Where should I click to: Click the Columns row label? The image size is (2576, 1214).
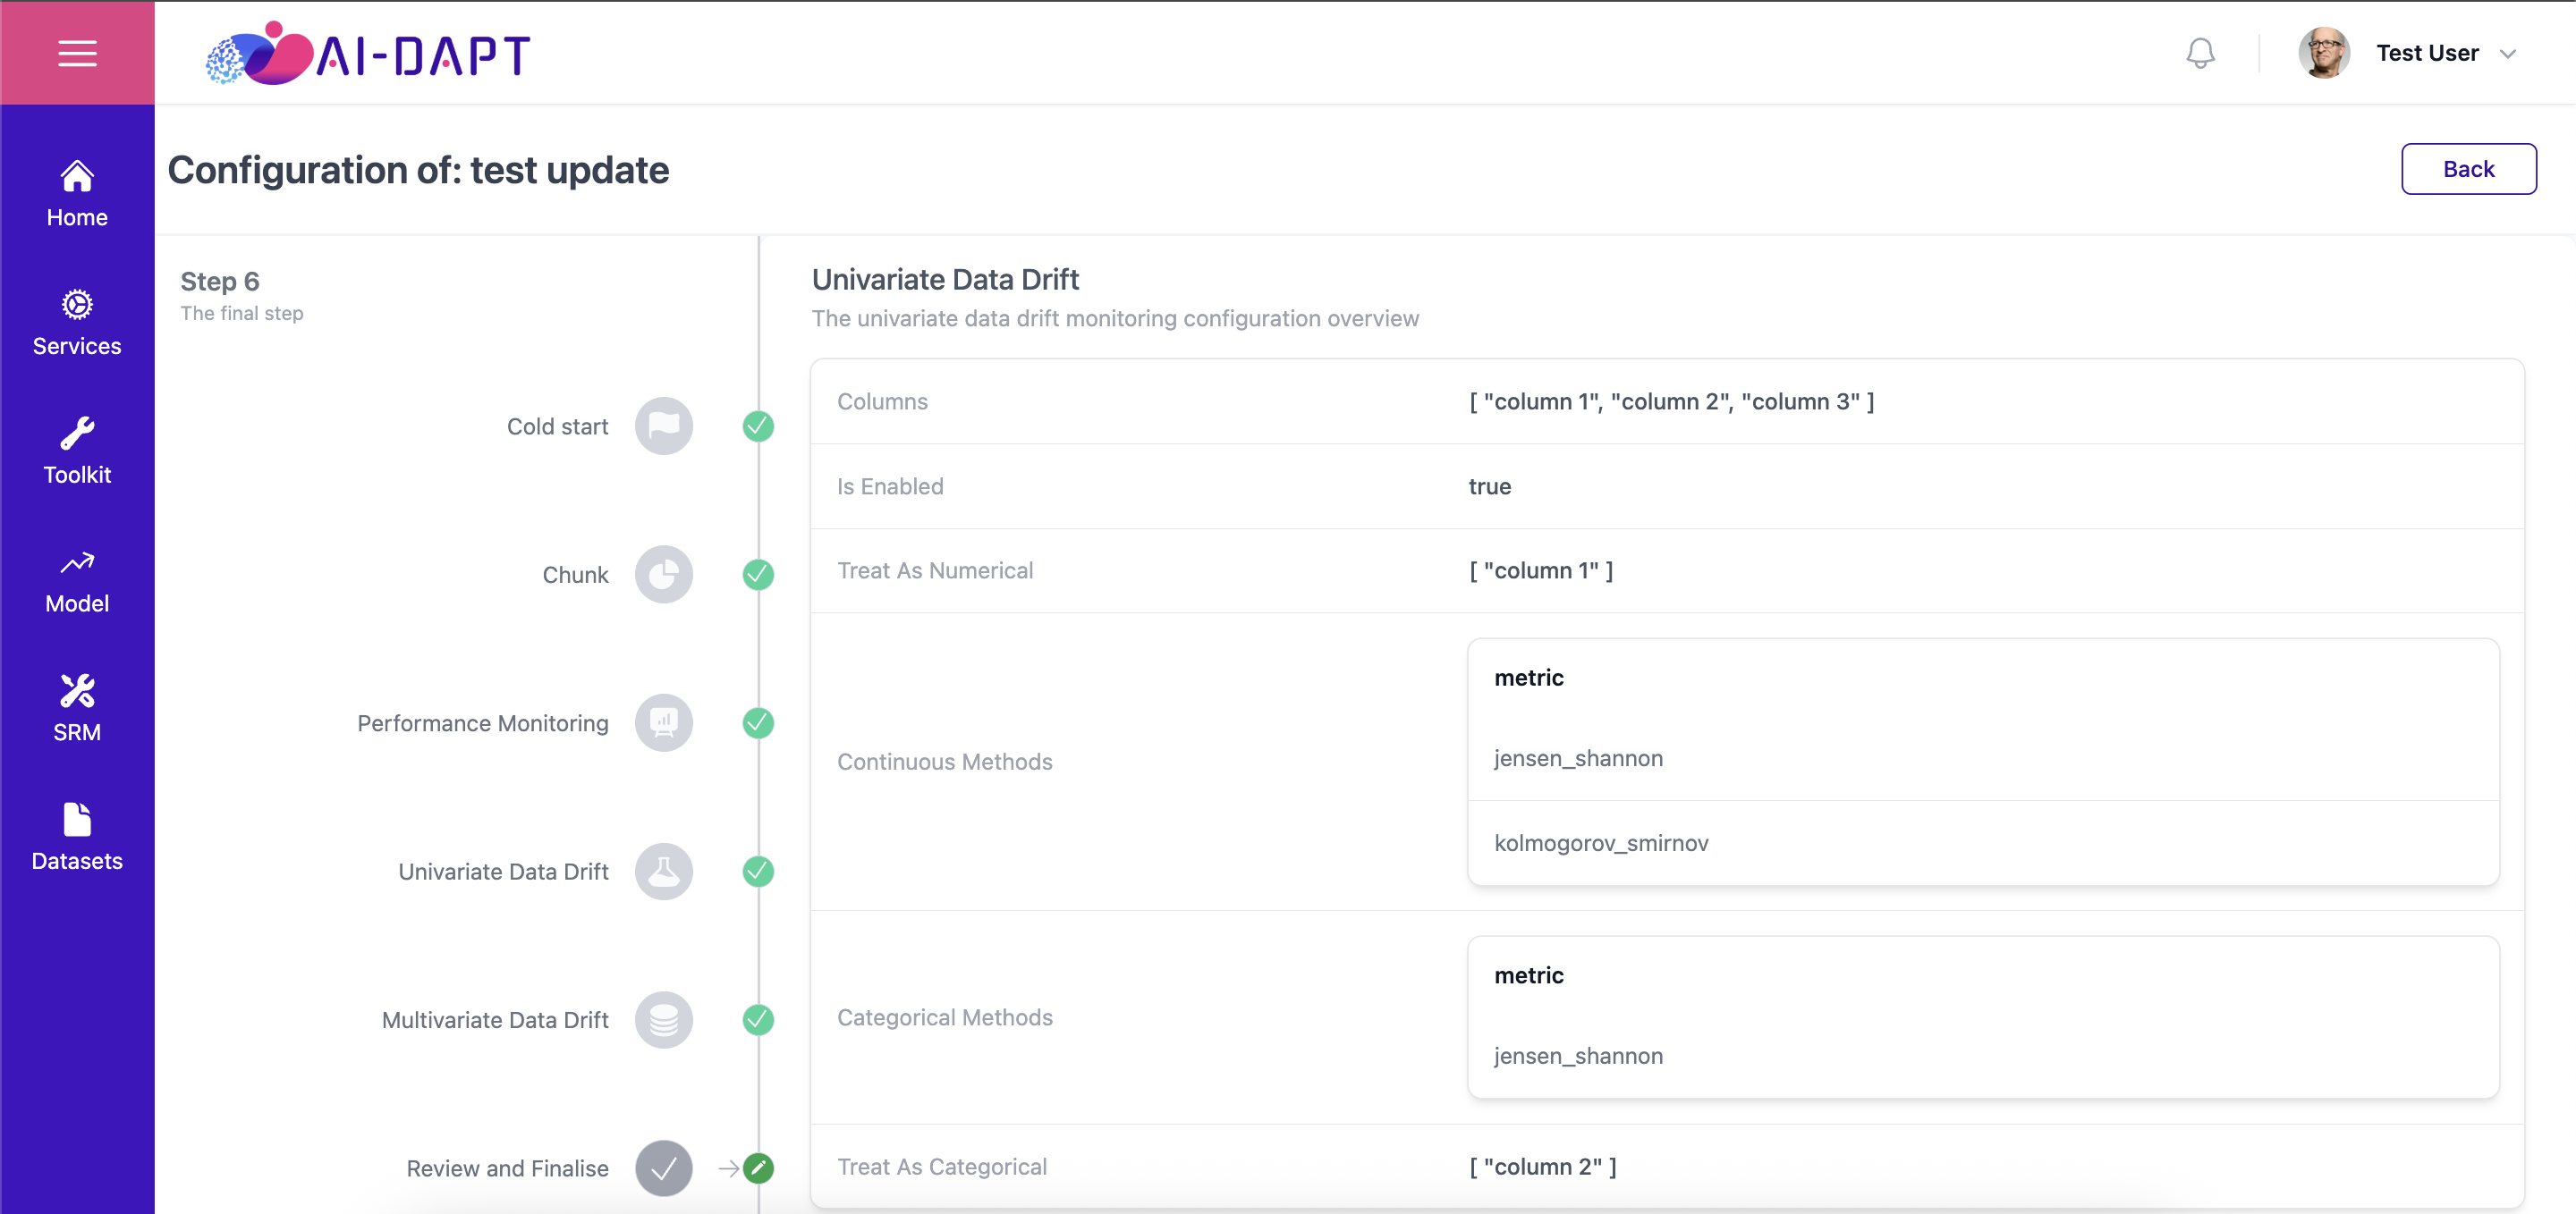point(882,401)
